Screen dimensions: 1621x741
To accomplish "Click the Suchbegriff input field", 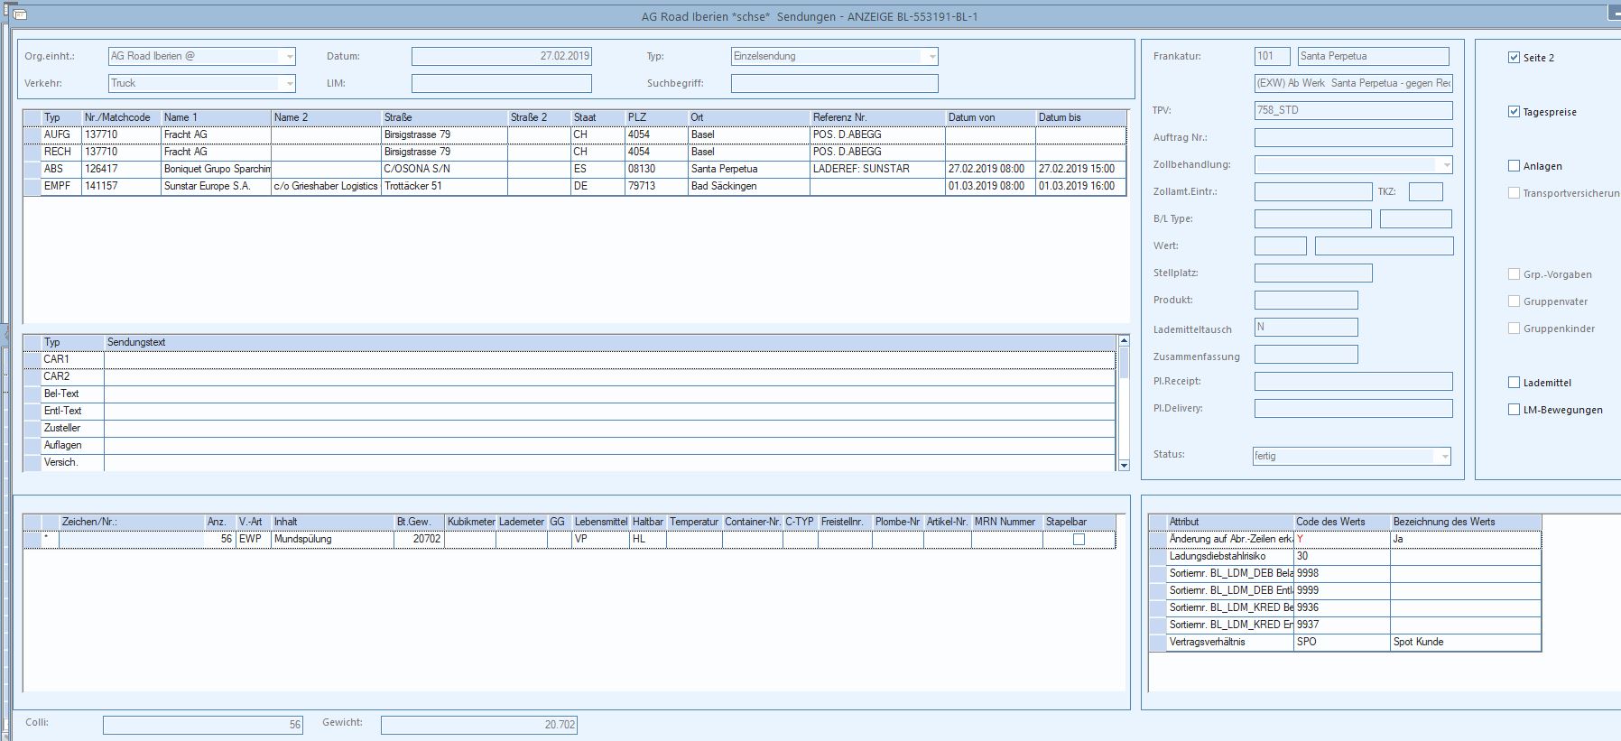I will point(835,84).
